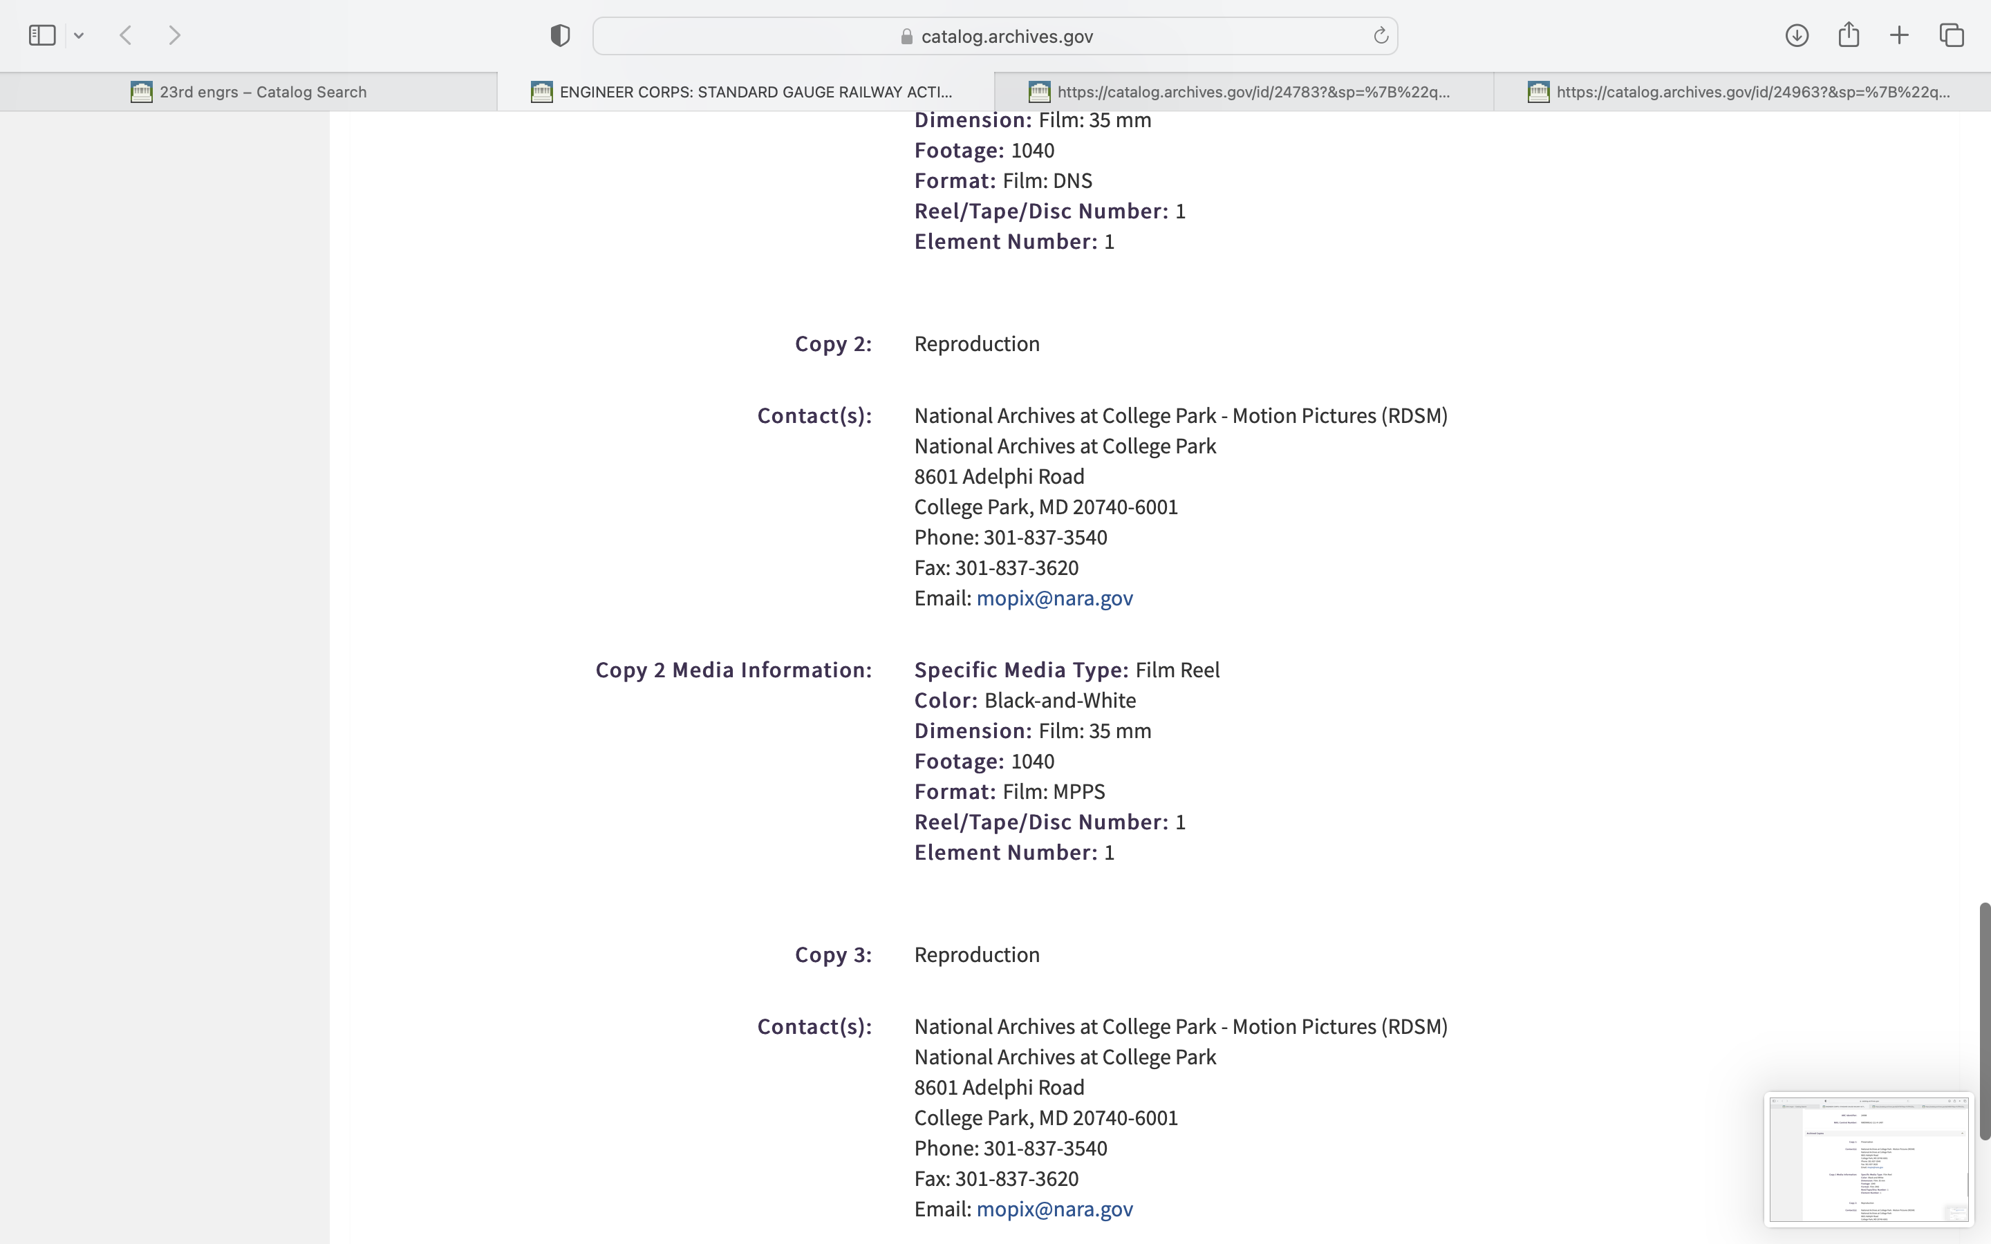Click the lock icon in the address bar
The width and height of the screenshot is (1991, 1244).
906,36
